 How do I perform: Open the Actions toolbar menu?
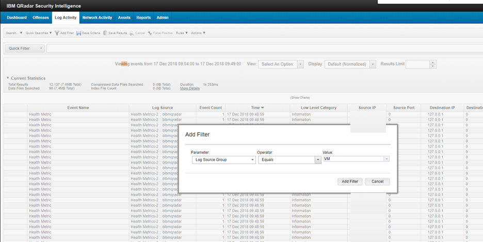[198, 33]
